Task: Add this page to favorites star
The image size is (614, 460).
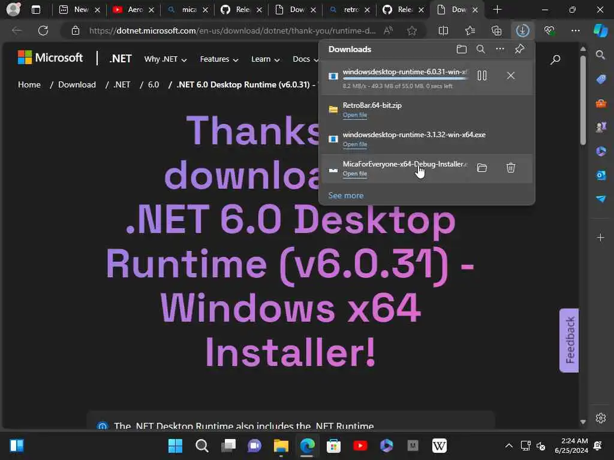Action: (x=411, y=31)
